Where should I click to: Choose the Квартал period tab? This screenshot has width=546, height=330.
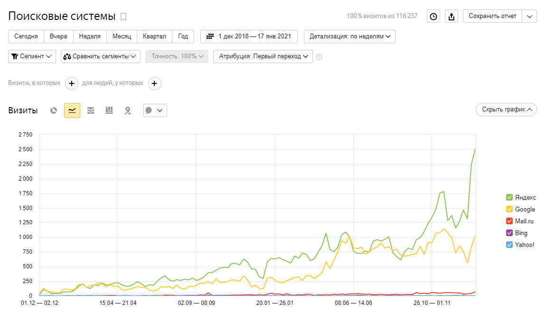click(154, 37)
